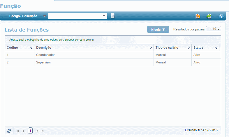The width and height of the screenshot is (229, 137).
Task: Refresh the grid with the reload icon
Action: 9,131
